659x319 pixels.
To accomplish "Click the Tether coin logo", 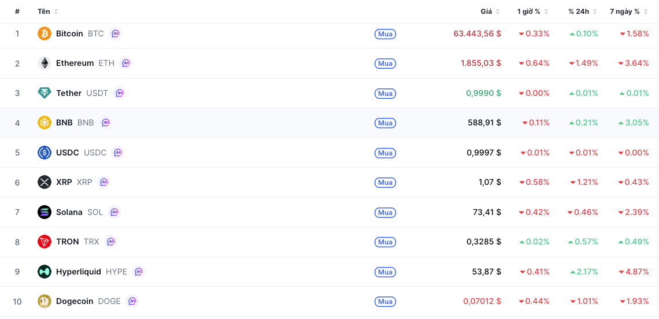I will coord(44,93).
